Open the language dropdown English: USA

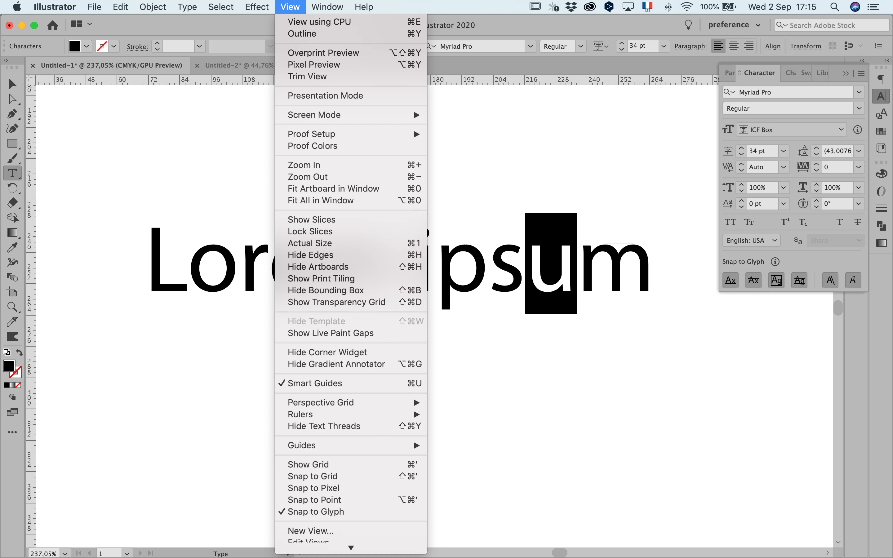click(x=751, y=241)
